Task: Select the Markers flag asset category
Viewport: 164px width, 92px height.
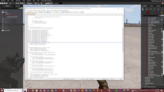Action: point(150,9)
